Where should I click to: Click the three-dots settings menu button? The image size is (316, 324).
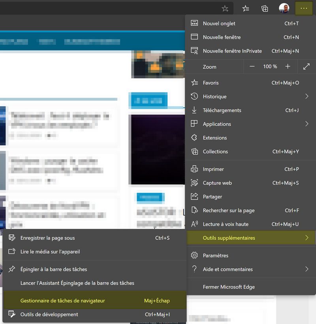point(304,8)
